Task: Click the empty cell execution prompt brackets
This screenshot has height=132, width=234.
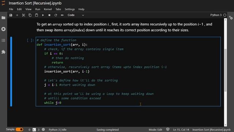Action: click(x=30, y=40)
